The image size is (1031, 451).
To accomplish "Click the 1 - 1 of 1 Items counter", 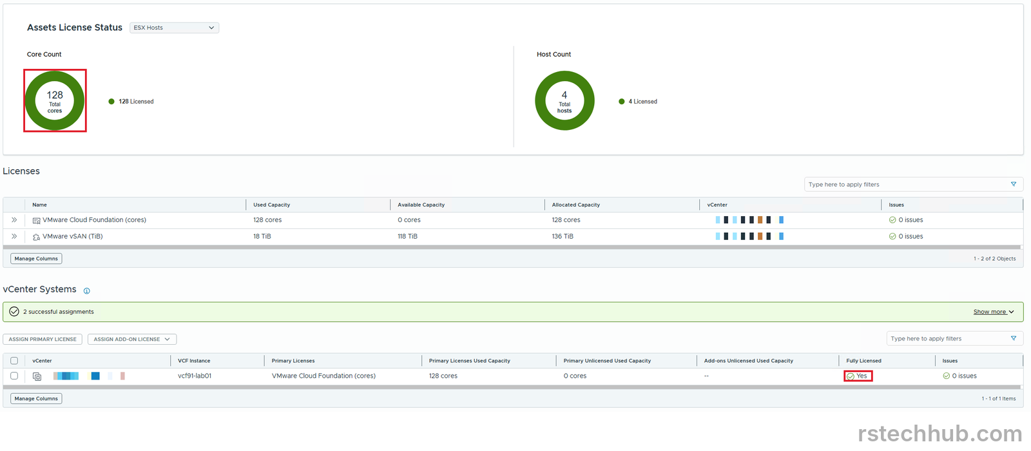I will coord(998,399).
